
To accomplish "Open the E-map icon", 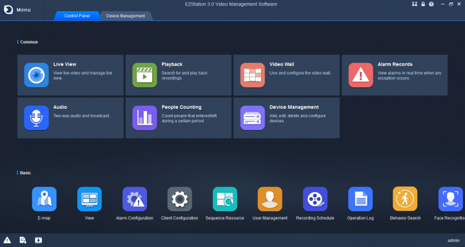I will pos(44,199).
